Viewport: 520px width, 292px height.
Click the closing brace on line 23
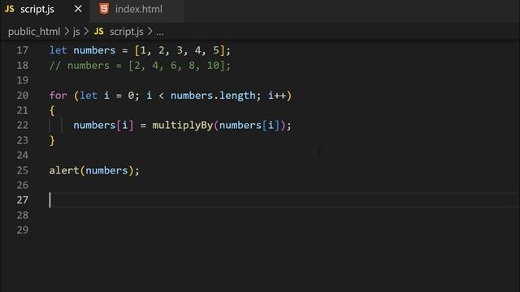[x=52, y=140]
